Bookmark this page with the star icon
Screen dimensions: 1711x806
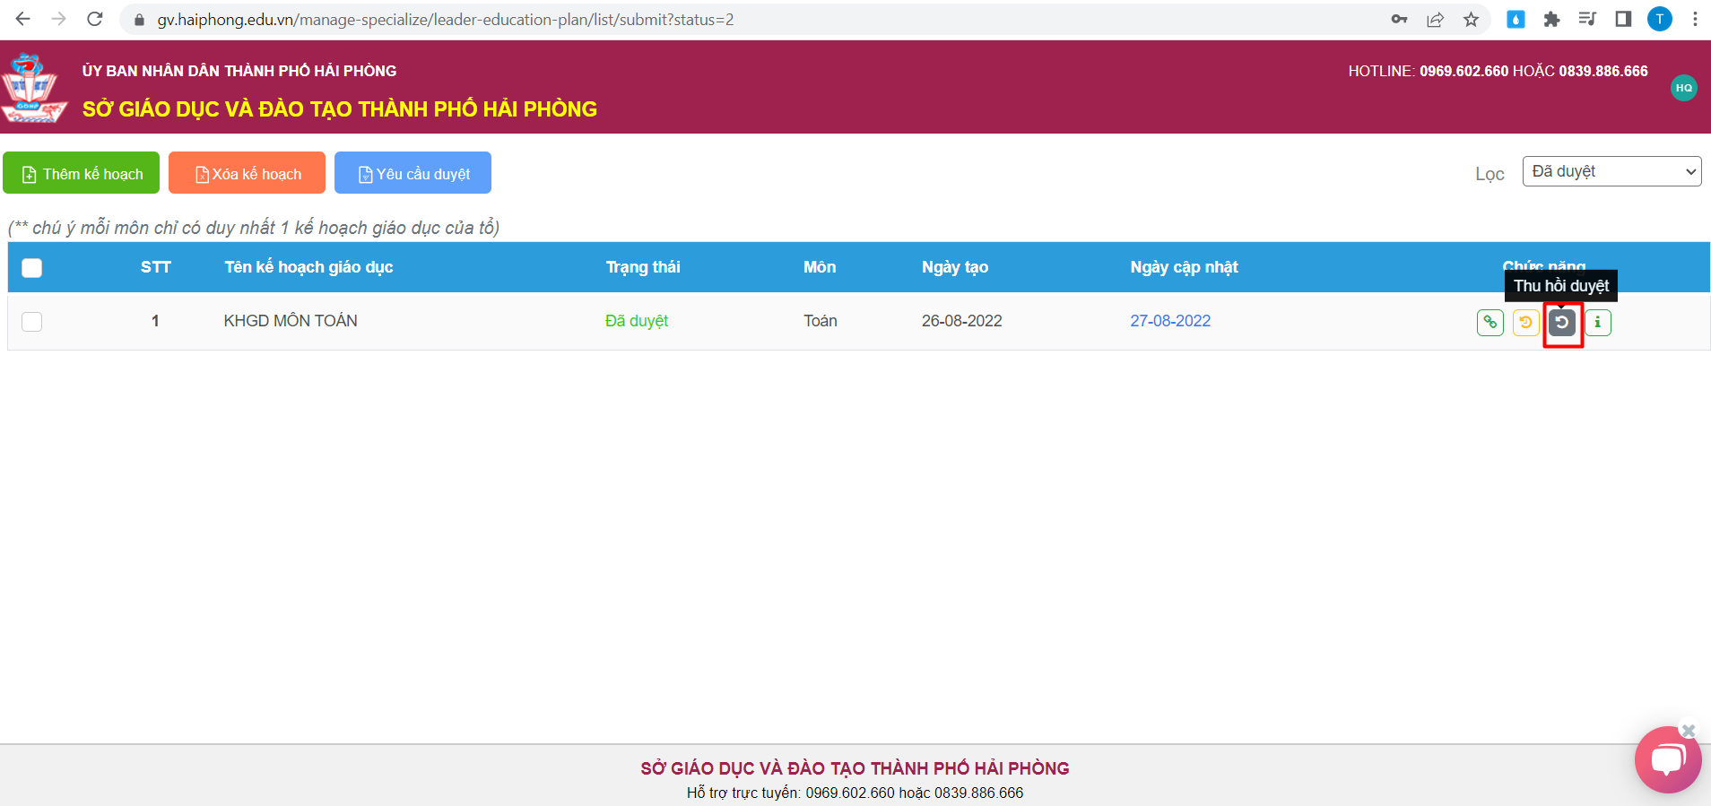click(x=1471, y=20)
